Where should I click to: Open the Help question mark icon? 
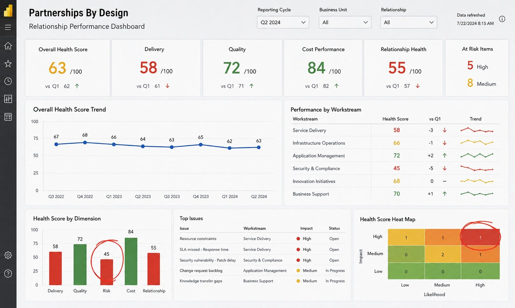(x=8, y=273)
